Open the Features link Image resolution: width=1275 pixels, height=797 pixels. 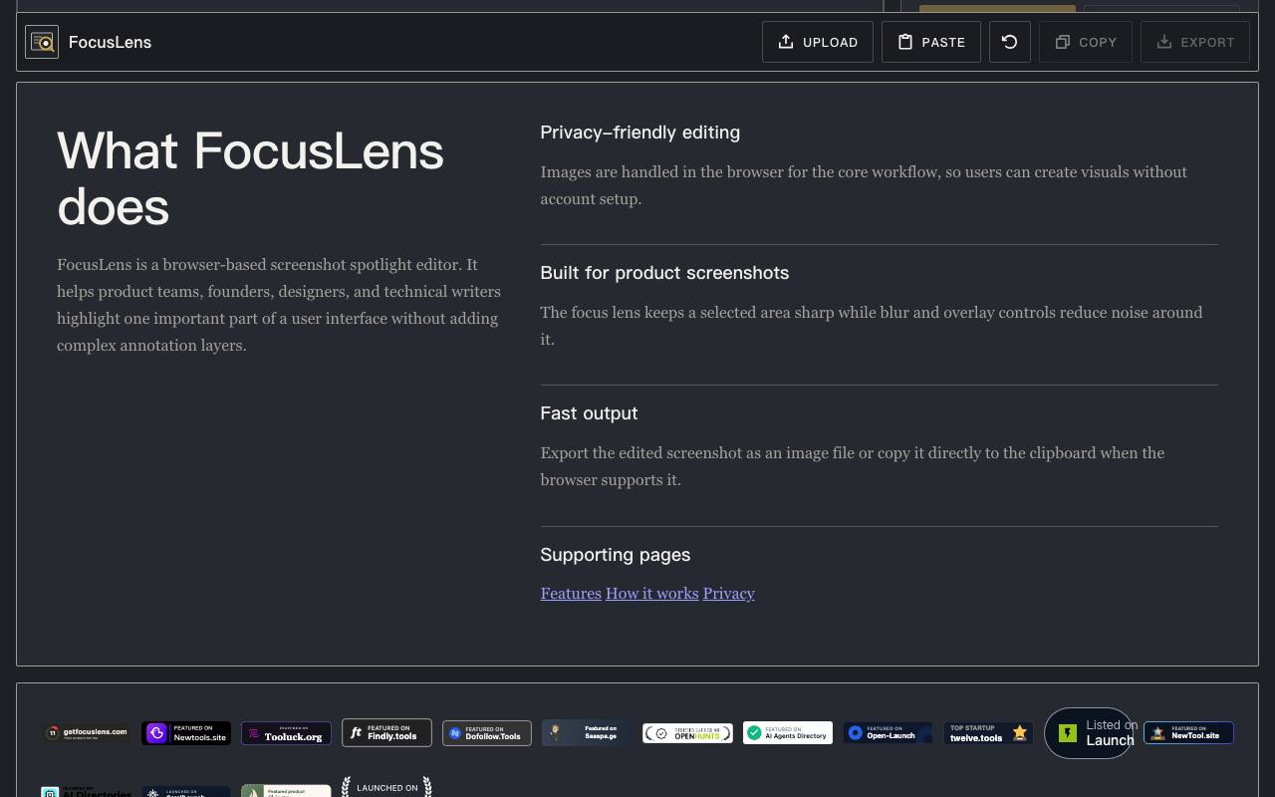point(571,593)
